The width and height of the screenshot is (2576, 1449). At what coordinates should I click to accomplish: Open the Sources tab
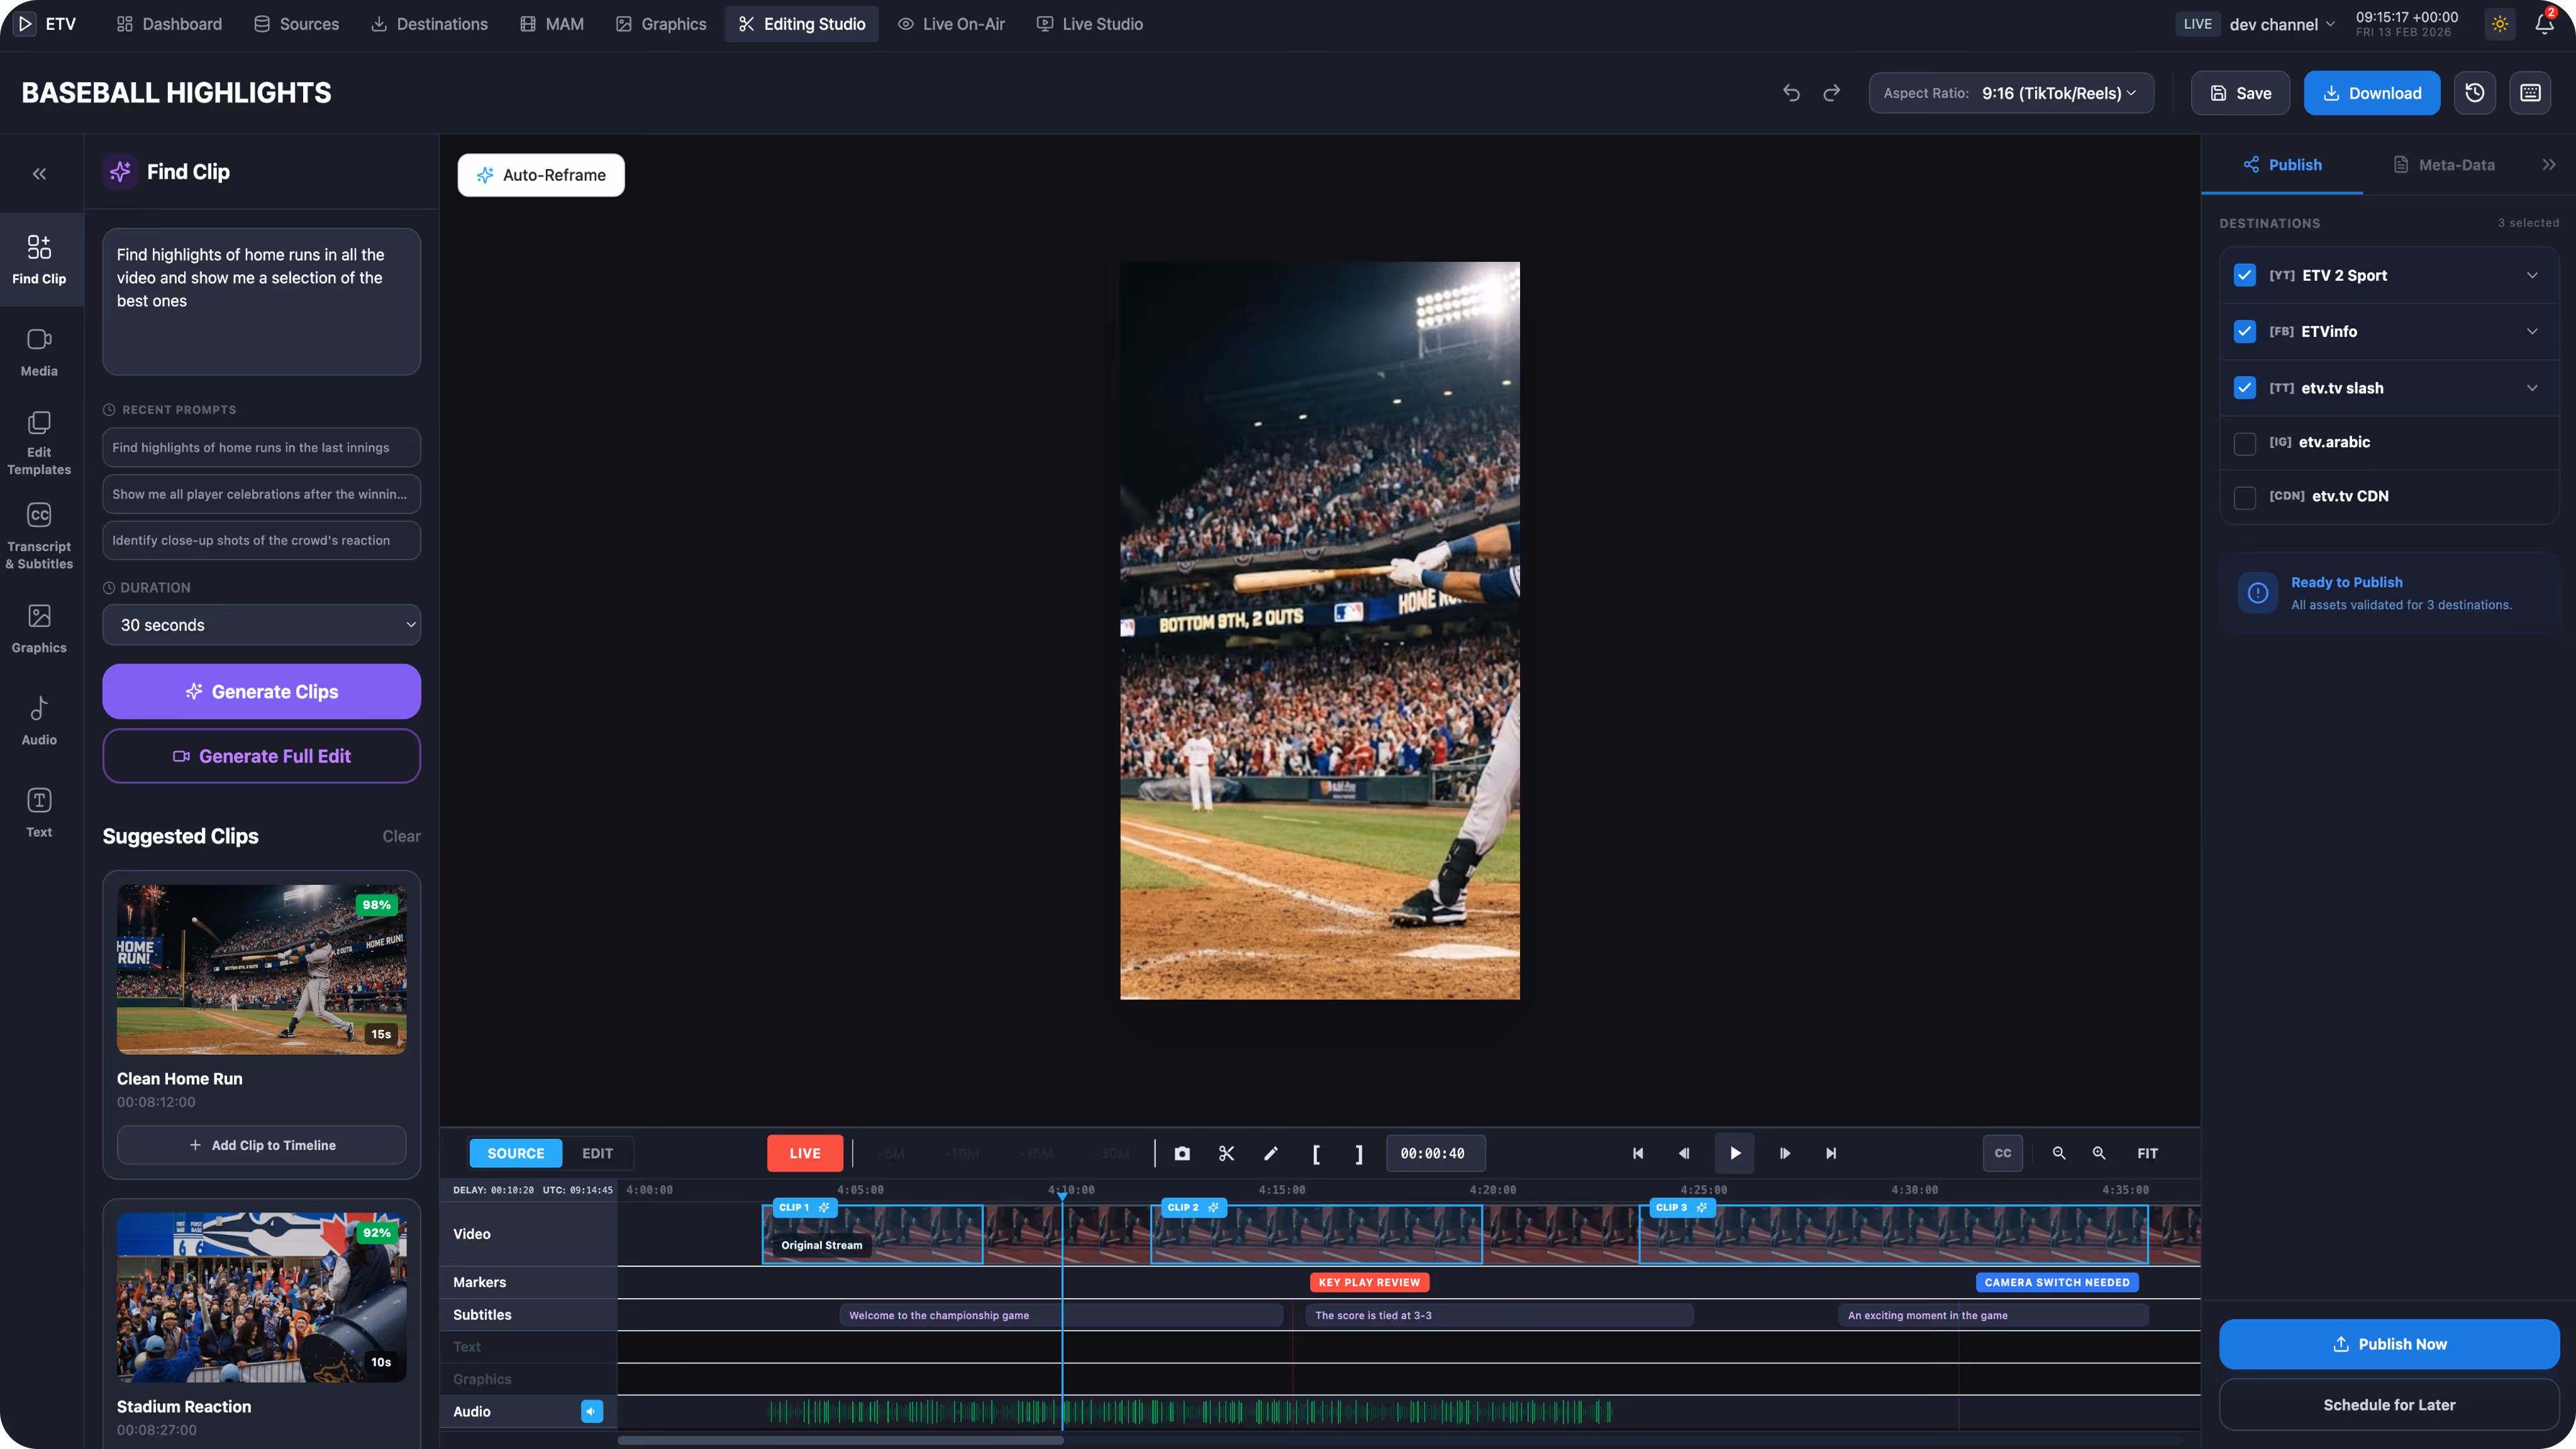point(296,24)
